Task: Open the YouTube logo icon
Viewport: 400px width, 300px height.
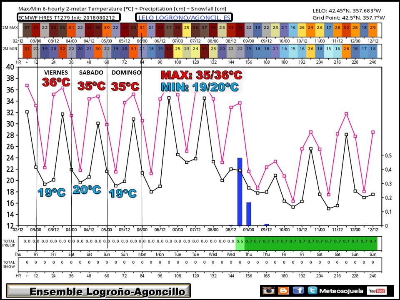Action: [x=377, y=291]
